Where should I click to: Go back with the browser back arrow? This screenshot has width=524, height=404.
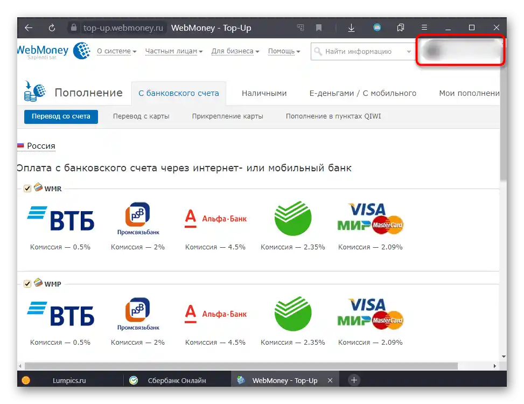click(x=29, y=27)
